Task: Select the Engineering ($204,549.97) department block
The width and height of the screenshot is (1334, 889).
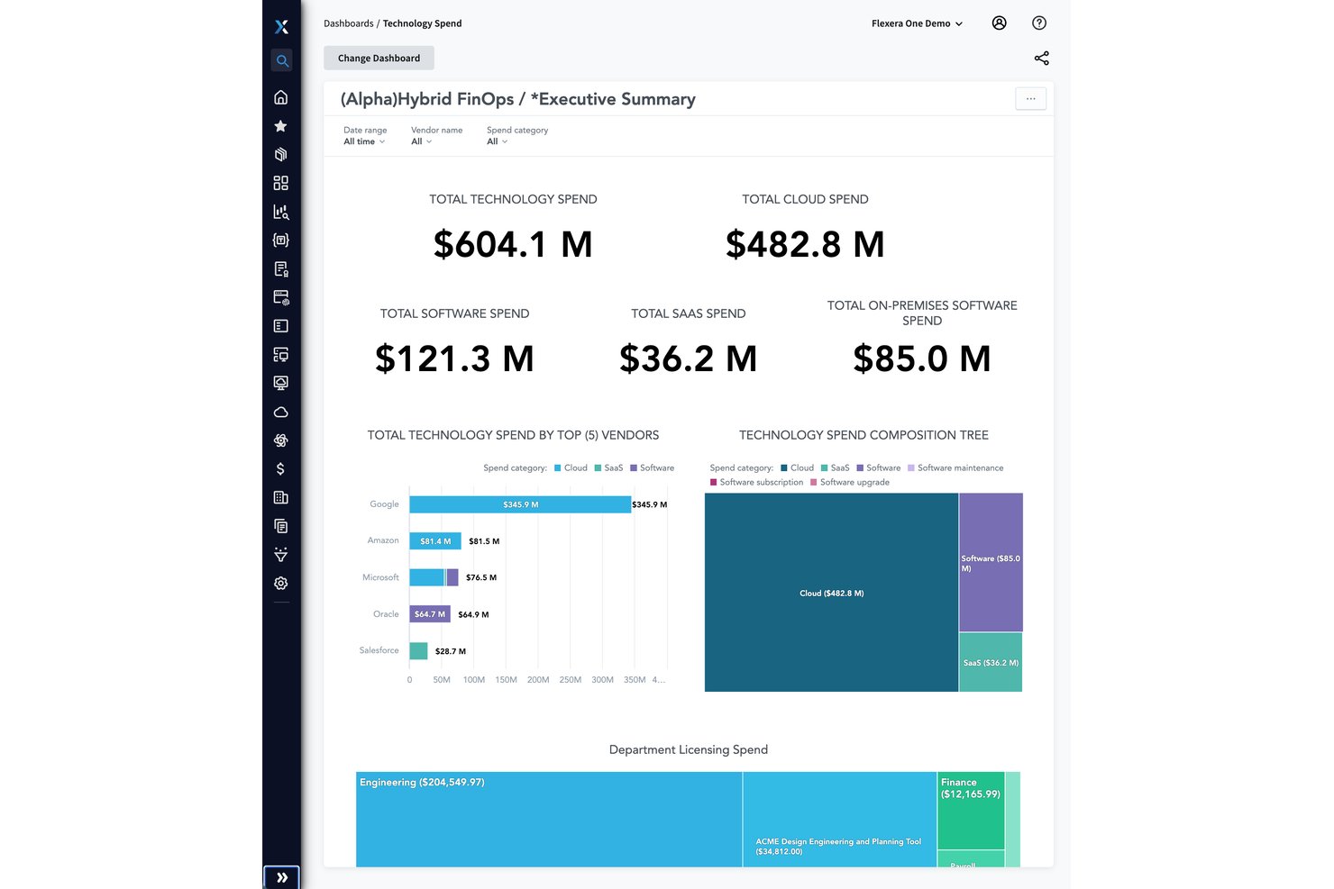Action: 549,820
